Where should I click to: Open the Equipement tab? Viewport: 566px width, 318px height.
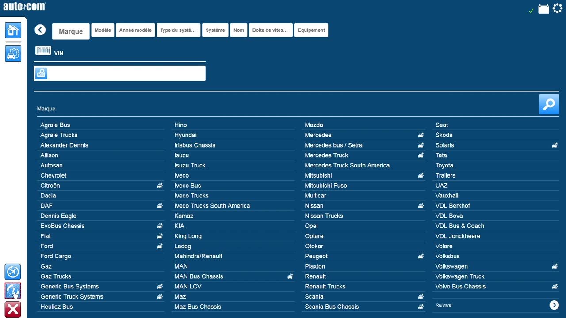[x=311, y=30]
